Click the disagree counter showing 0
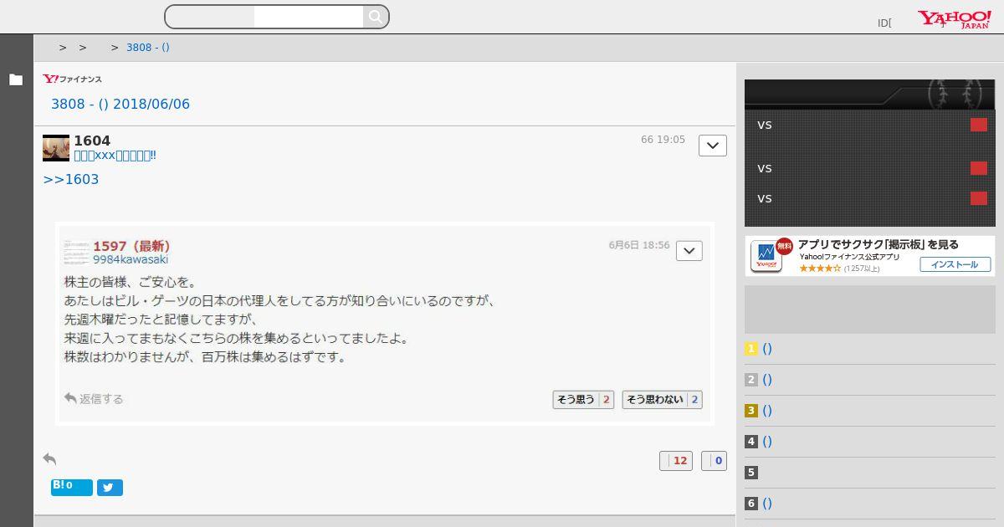 [x=714, y=461]
